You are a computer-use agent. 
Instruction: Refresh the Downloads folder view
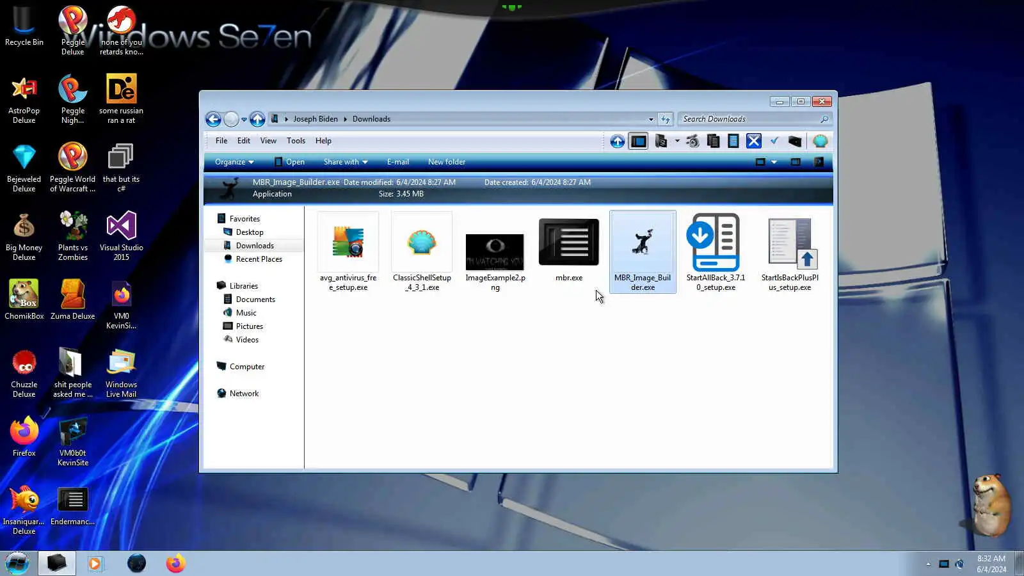point(665,119)
